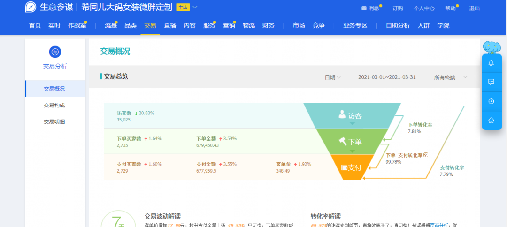The image size is (507, 227).
Task: Click the home icon in floating sidebar
Action: [x=491, y=121]
